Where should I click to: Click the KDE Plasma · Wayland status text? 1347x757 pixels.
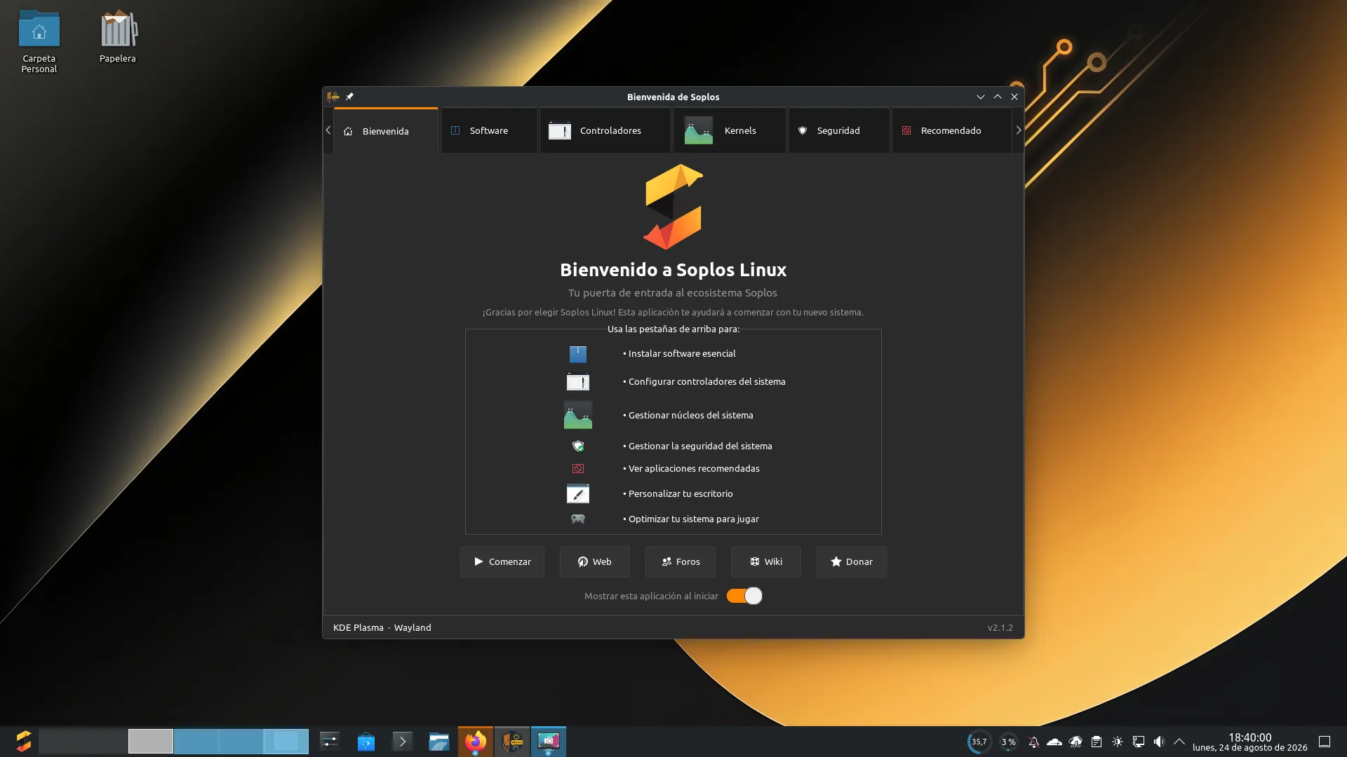click(382, 627)
